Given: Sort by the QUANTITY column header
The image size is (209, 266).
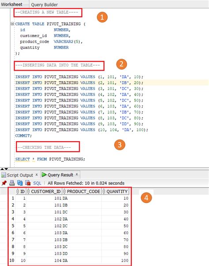Looking at the screenshot, I should [x=115, y=191].
